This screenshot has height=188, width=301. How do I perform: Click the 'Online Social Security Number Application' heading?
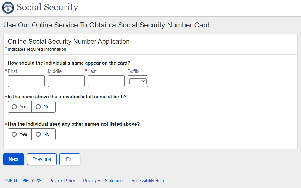click(x=69, y=42)
